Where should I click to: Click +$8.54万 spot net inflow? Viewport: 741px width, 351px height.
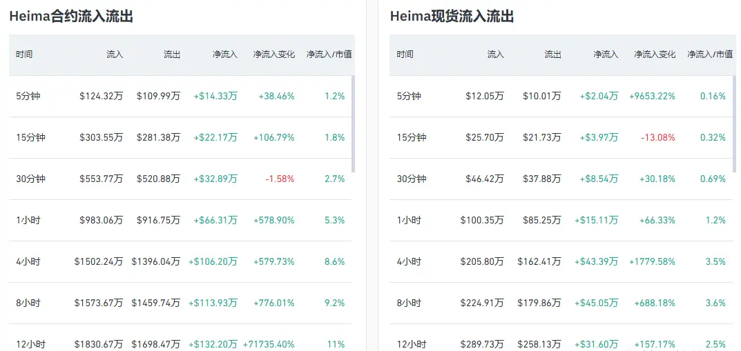(x=599, y=179)
